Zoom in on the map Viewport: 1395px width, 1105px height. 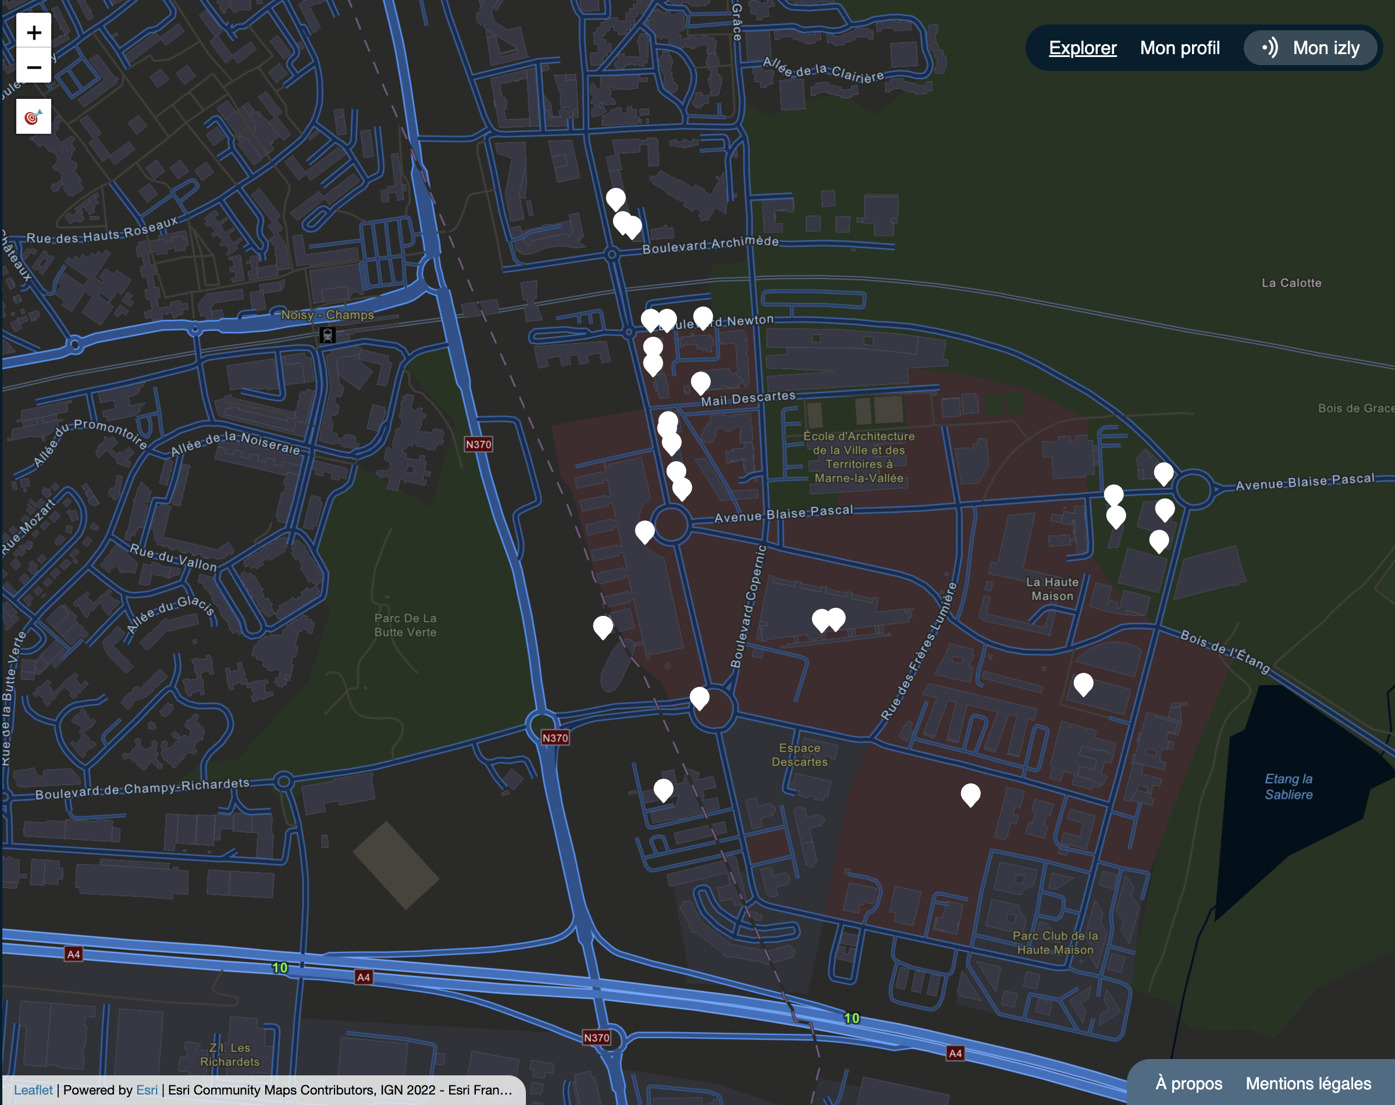pos(34,32)
